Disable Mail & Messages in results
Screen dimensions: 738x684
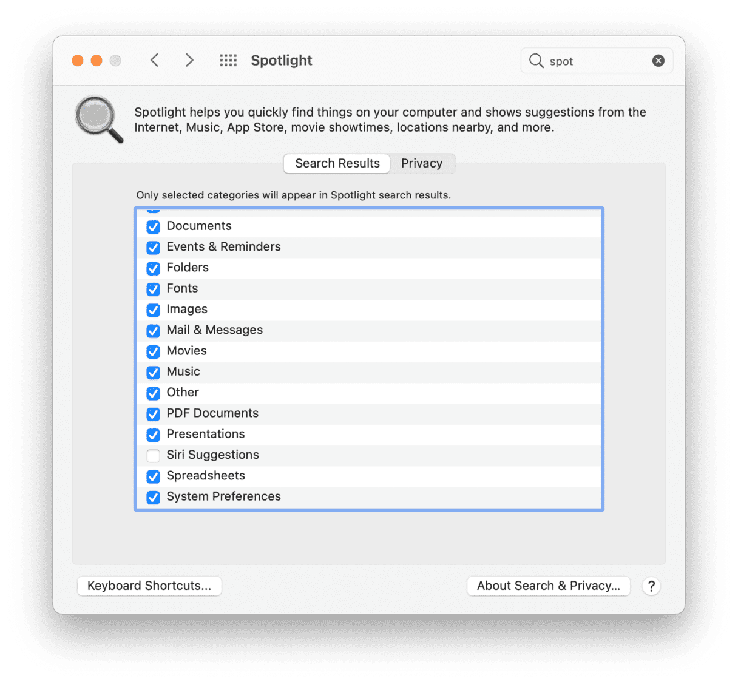pos(154,331)
